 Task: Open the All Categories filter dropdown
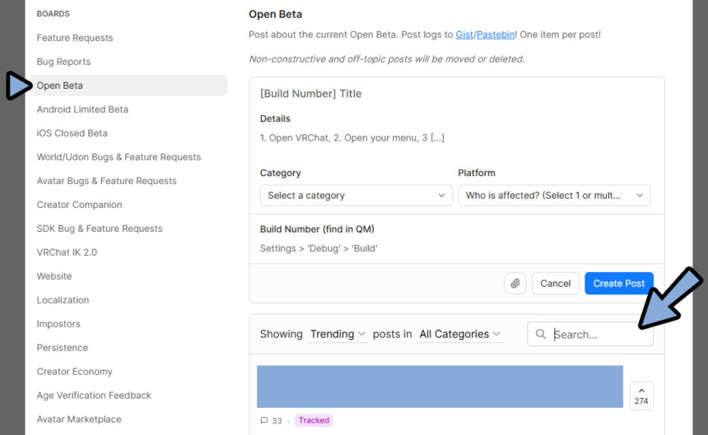(459, 334)
